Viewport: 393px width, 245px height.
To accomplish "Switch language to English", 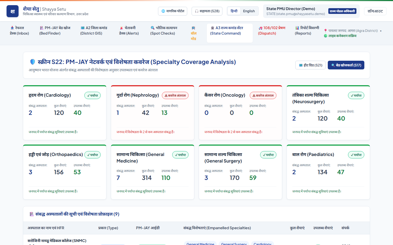I will [x=249, y=11].
